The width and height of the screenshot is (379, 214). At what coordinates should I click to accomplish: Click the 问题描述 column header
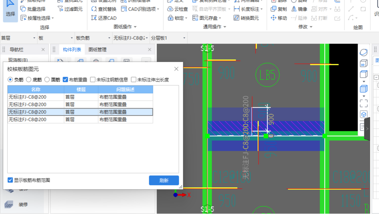(x=125, y=89)
